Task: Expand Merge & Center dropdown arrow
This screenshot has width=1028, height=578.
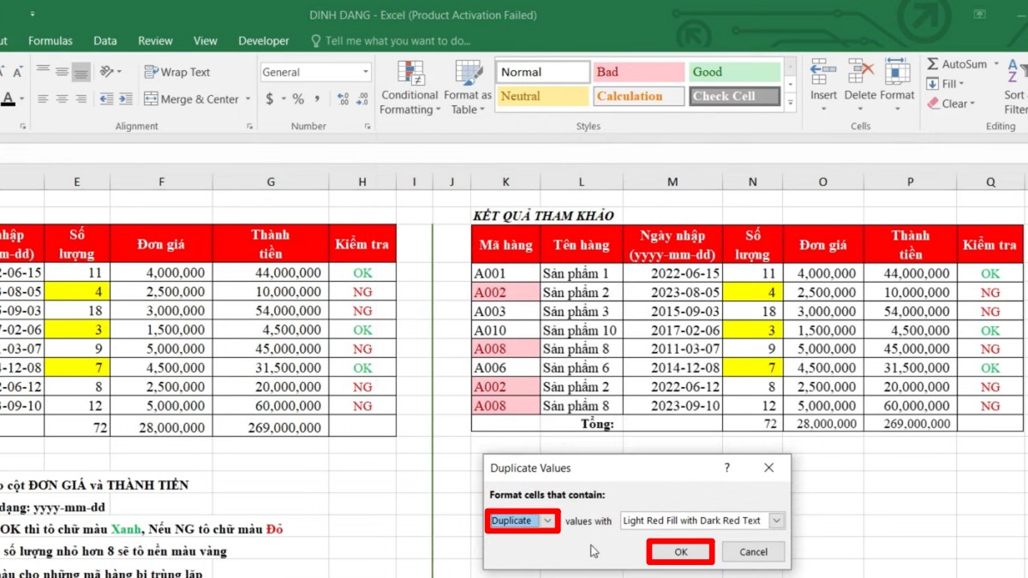Action: click(248, 99)
